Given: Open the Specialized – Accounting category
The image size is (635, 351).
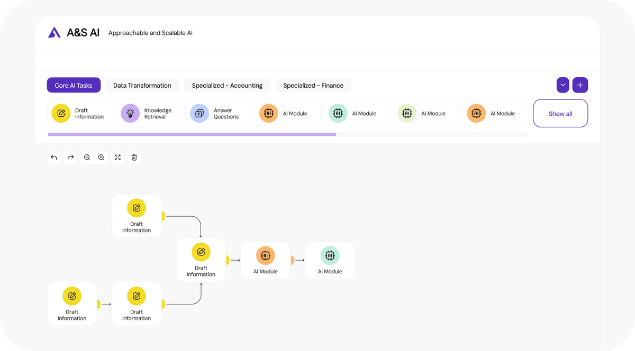Looking at the screenshot, I should click(227, 85).
